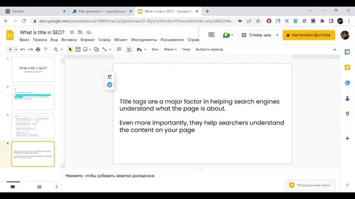Open the Файл menu
This screenshot has width=355, height=199.
pos(24,40)
